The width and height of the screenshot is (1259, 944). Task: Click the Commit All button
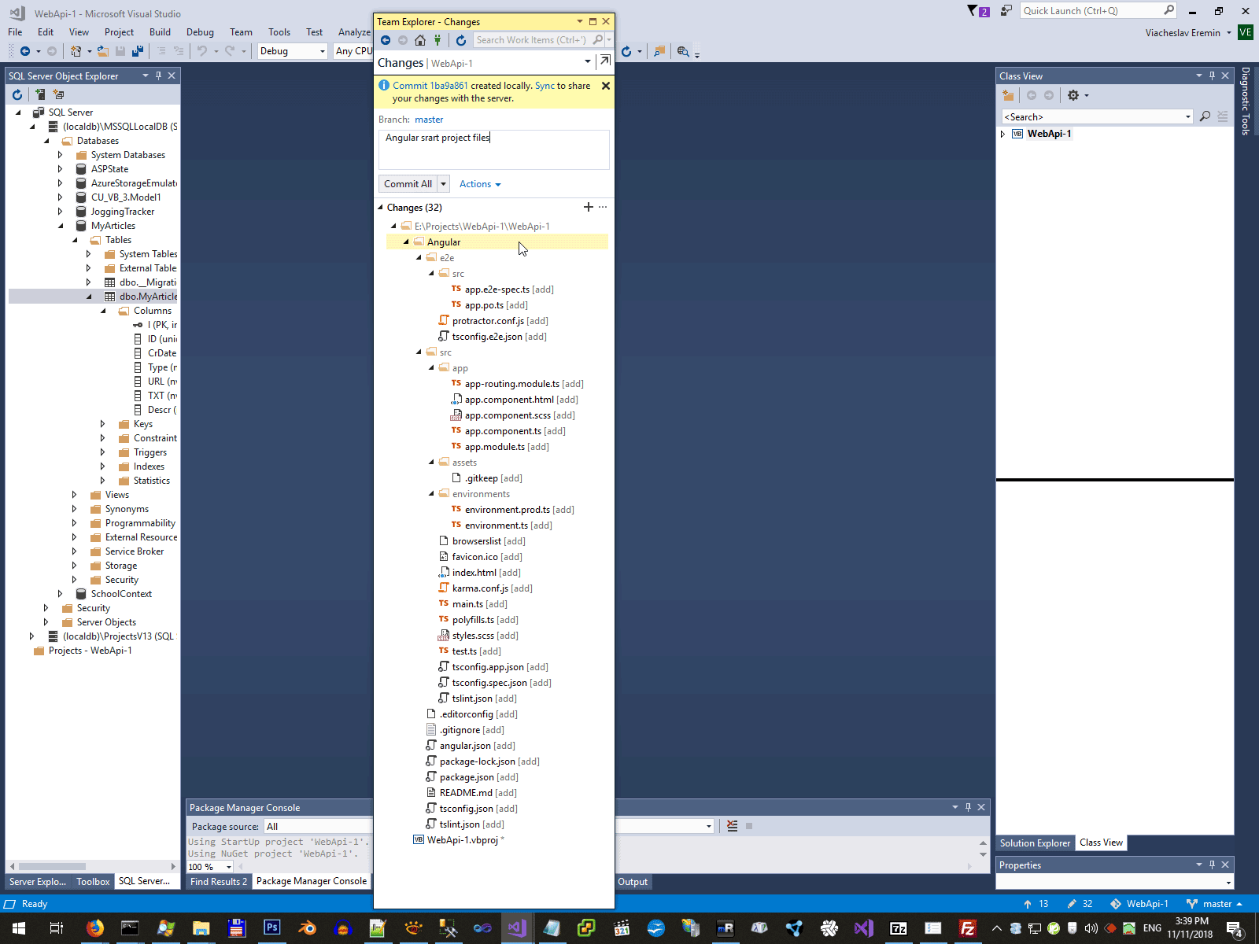tap(408, 184)
